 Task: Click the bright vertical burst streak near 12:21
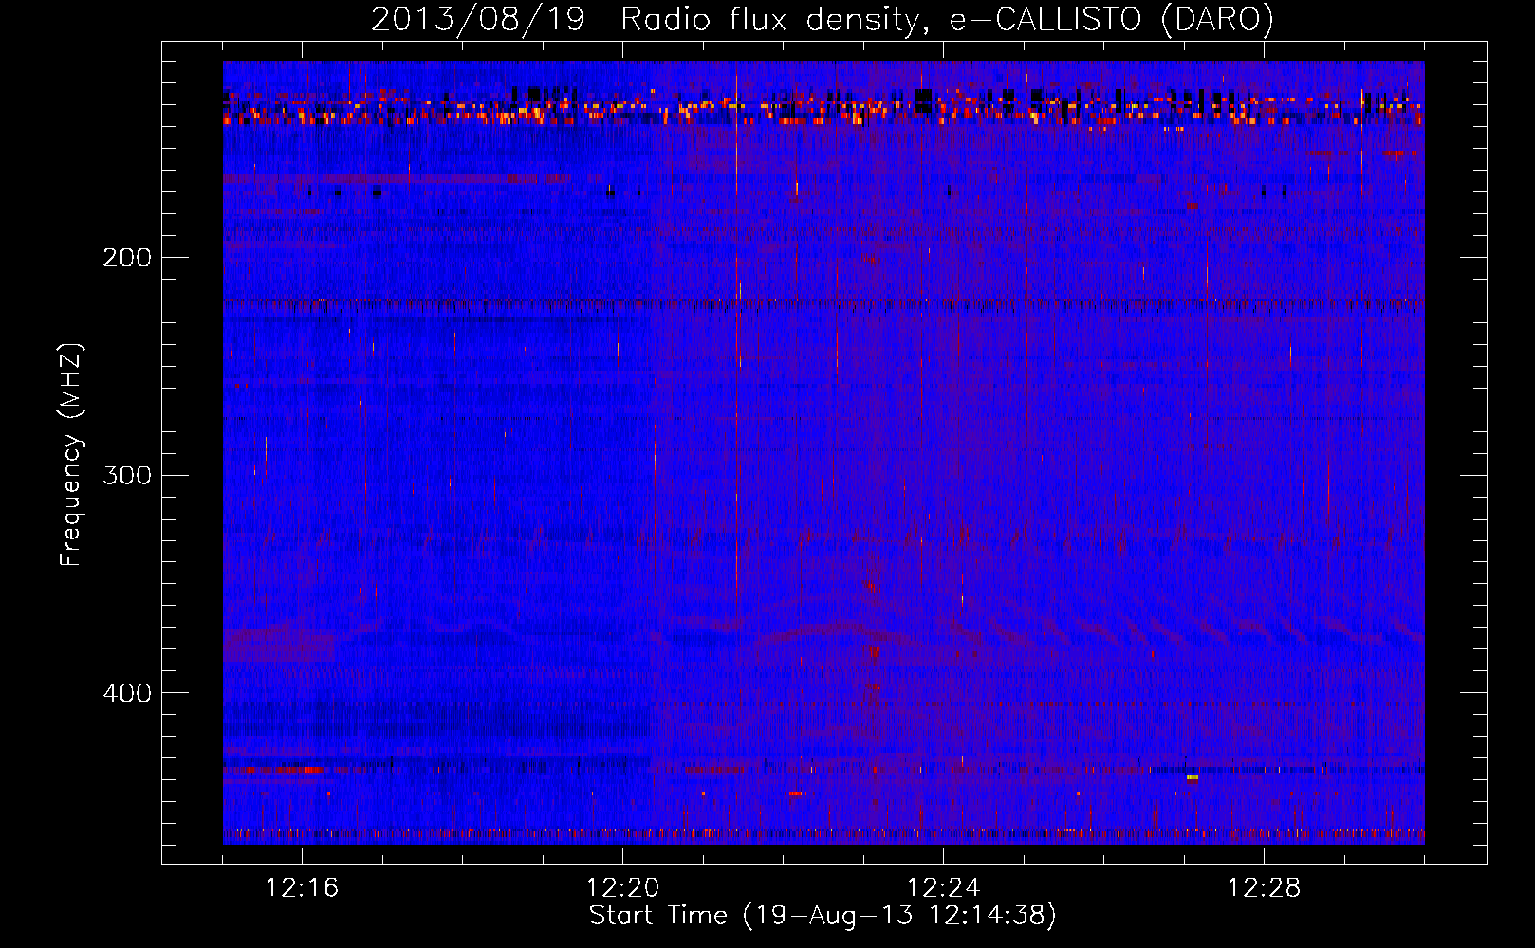click(x=736, y=341)
